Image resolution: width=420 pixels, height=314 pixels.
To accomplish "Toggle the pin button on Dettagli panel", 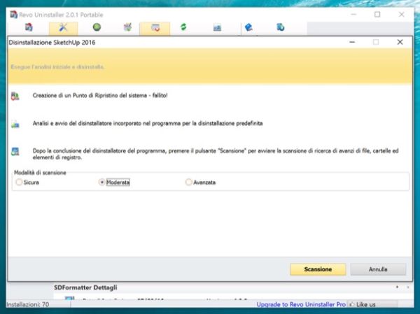I will click(397, 287).
